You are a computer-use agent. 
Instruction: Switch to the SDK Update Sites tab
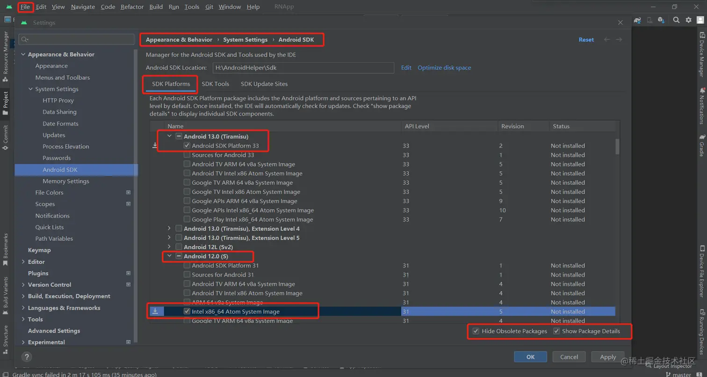[x=264, y=84]
